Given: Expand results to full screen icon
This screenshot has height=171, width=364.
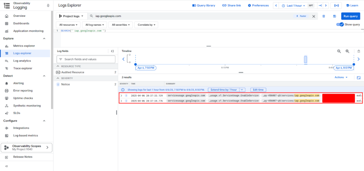Looking at the screenshot, I should pos(359,78).
